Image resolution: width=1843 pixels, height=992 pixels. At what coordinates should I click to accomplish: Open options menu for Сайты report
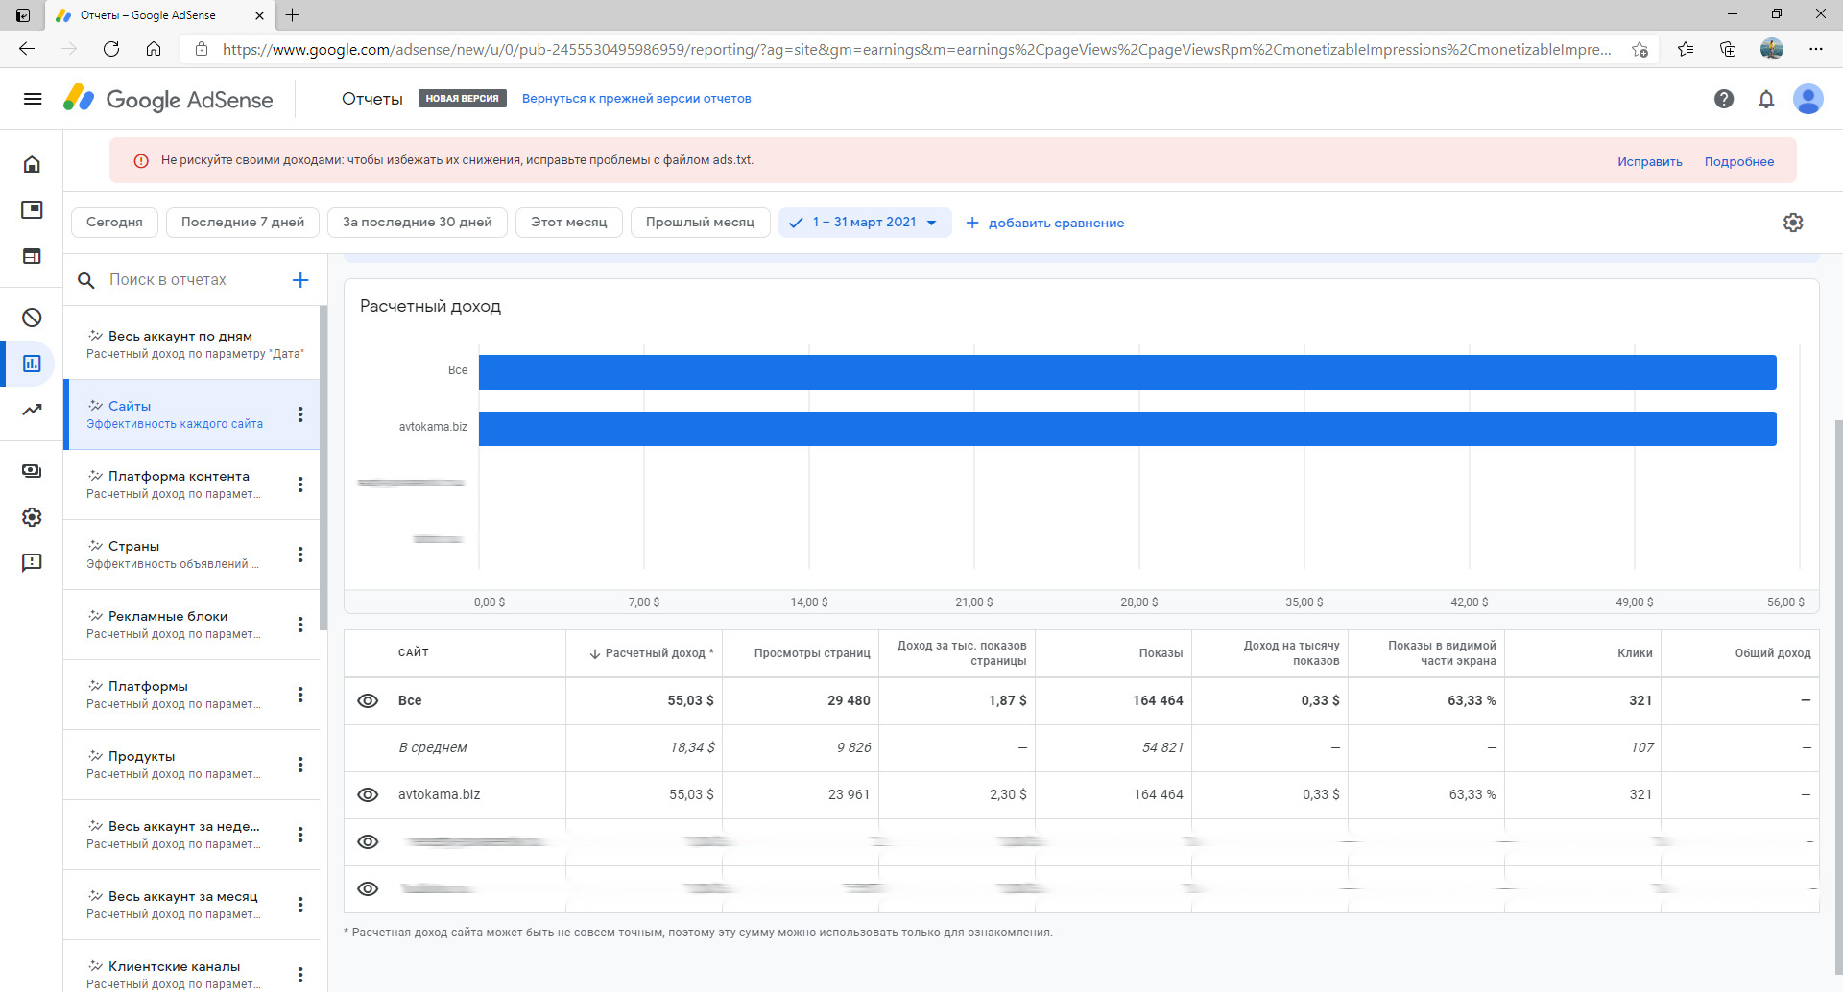coord(300,414)
